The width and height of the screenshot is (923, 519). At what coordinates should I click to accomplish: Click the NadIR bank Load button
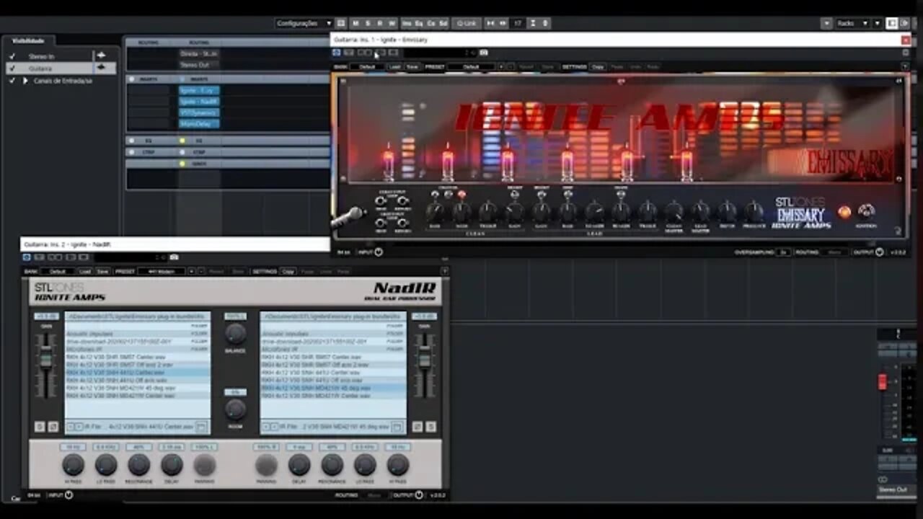(85, 272)
